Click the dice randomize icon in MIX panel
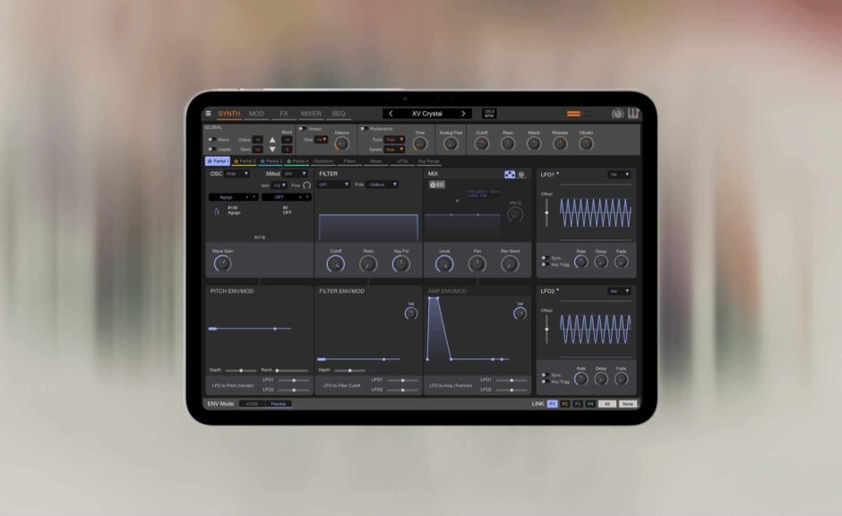This screenshot has height=516, width=842. [510, 174]
